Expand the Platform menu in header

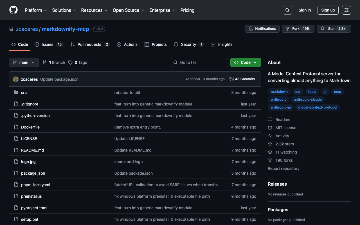35,10
